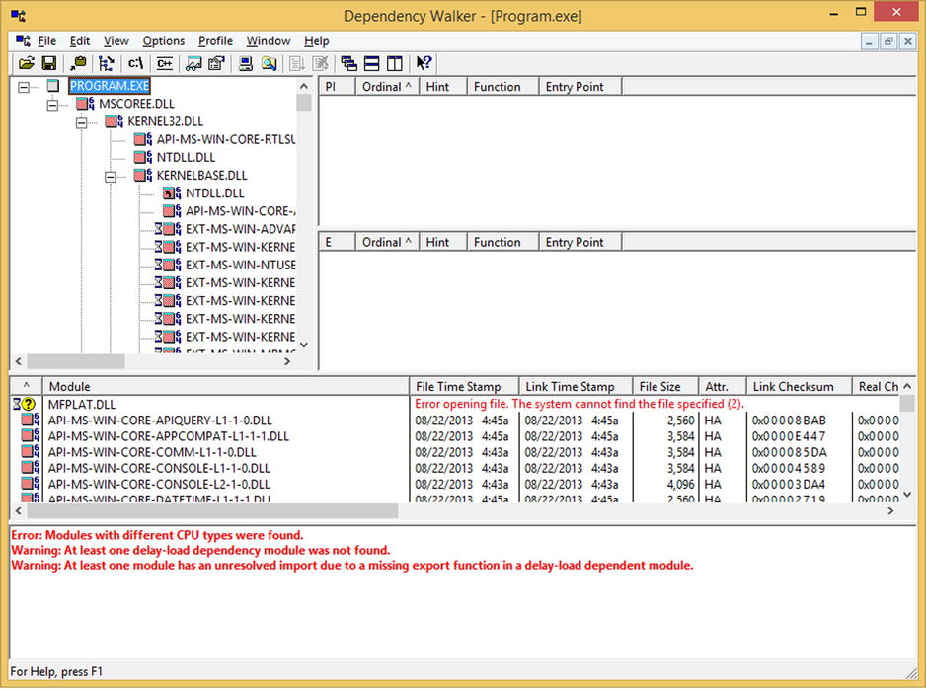Select EXT-MS-WIN-ADVAF tree item
The width and height of the screenshot is (926, 689).
tap(240, 229)
